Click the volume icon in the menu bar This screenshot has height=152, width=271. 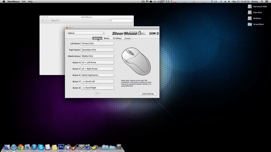click(x=229, y=1)
